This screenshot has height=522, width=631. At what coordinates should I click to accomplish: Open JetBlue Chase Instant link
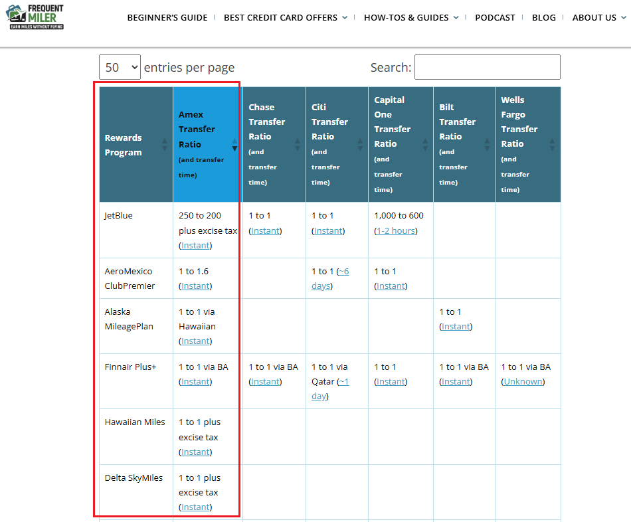click(x=265, y=230)
